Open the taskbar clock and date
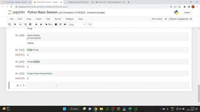200x112 pixels. (x=190, y=109)
